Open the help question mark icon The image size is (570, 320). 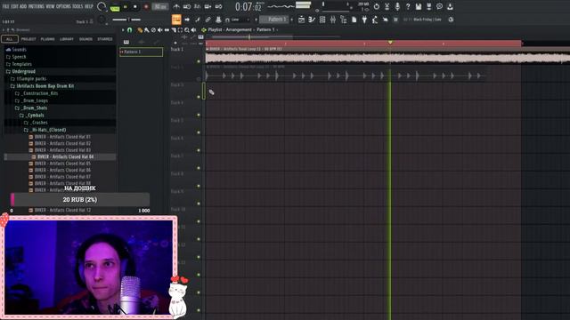pyautogui.click(x=408, y=6)
